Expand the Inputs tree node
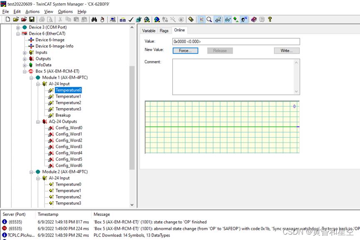This screenshot has width=360, height=240. pyautogui.click(x=25, y=53)
